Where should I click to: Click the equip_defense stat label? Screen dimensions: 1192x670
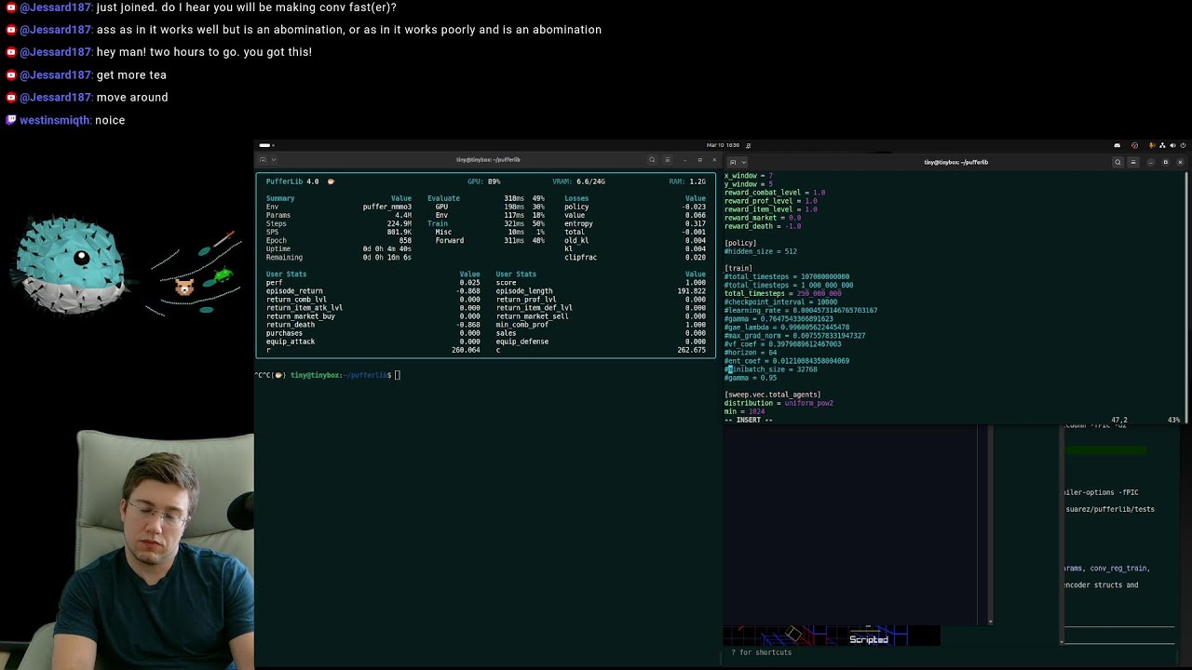coord(522,342)
